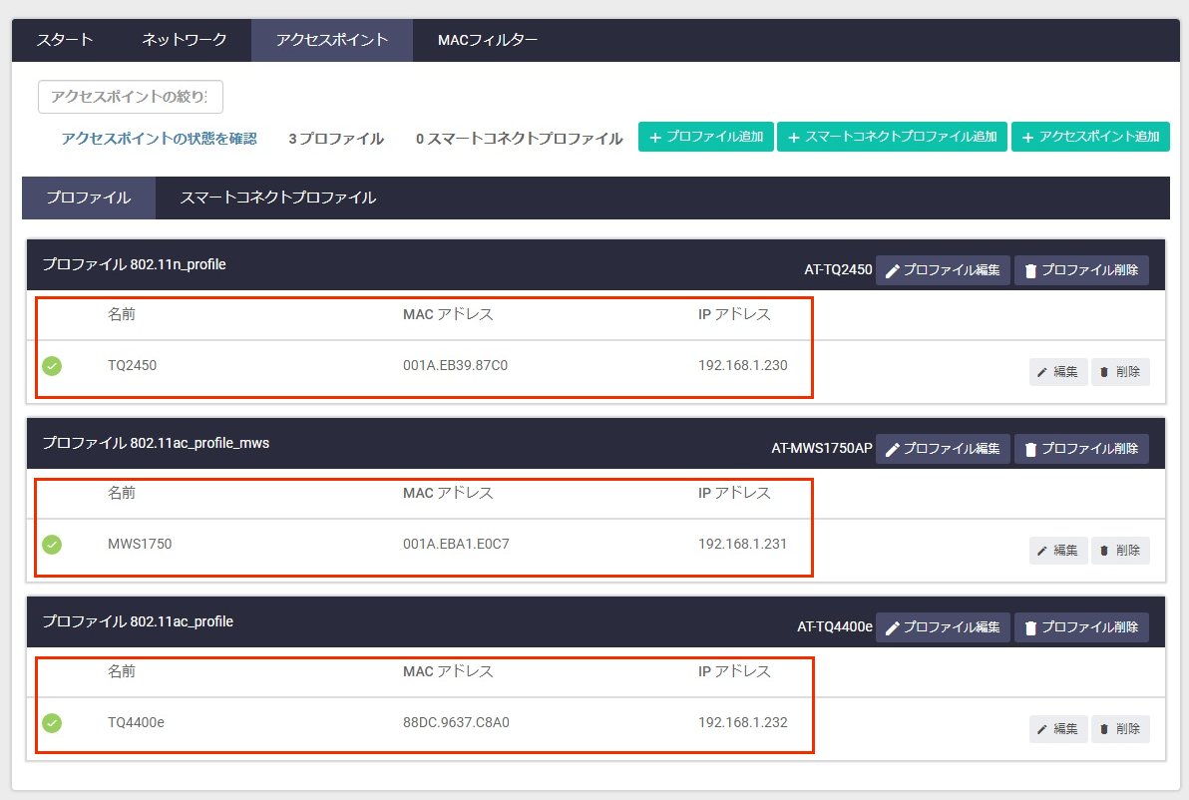Switch to スマートコネクトプロファイル sub-tab
1189x800 pixels.
pyautogui.click(x=277, y=198)
